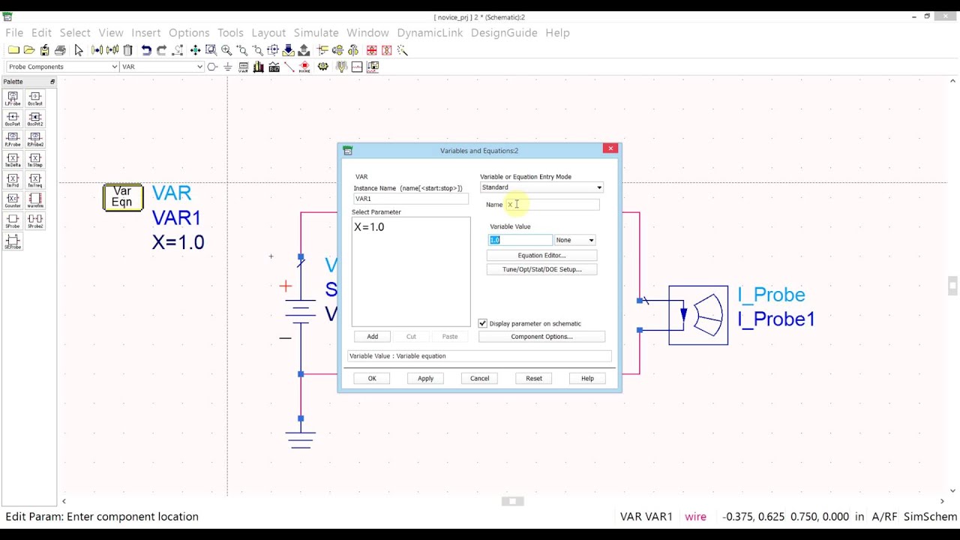Select the SEProbe palette component
The width and height of the screenshot is (960, 540).
coord(13,241)
